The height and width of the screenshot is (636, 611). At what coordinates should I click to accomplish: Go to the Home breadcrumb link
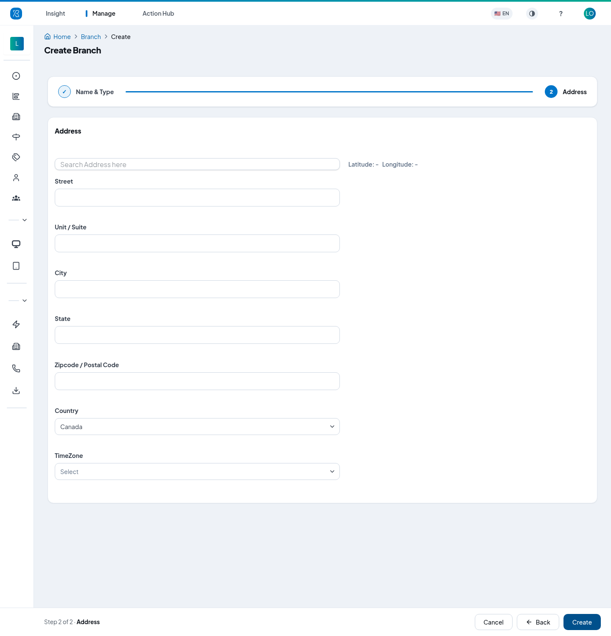click(x=62, y=37)
